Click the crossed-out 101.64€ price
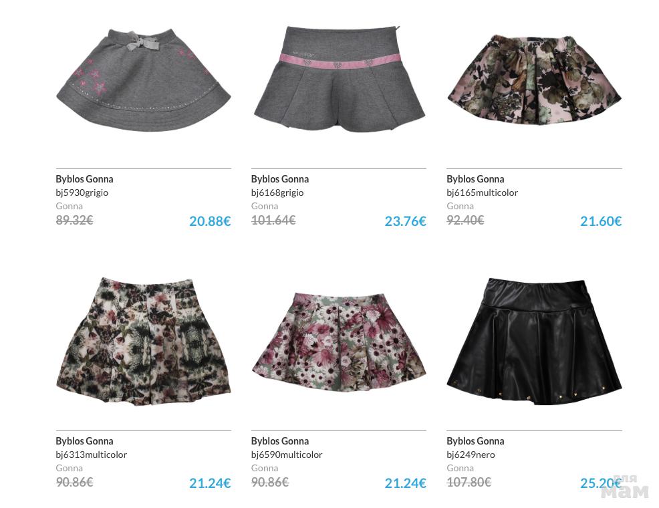659x508 pixels. tap(273, 220)
